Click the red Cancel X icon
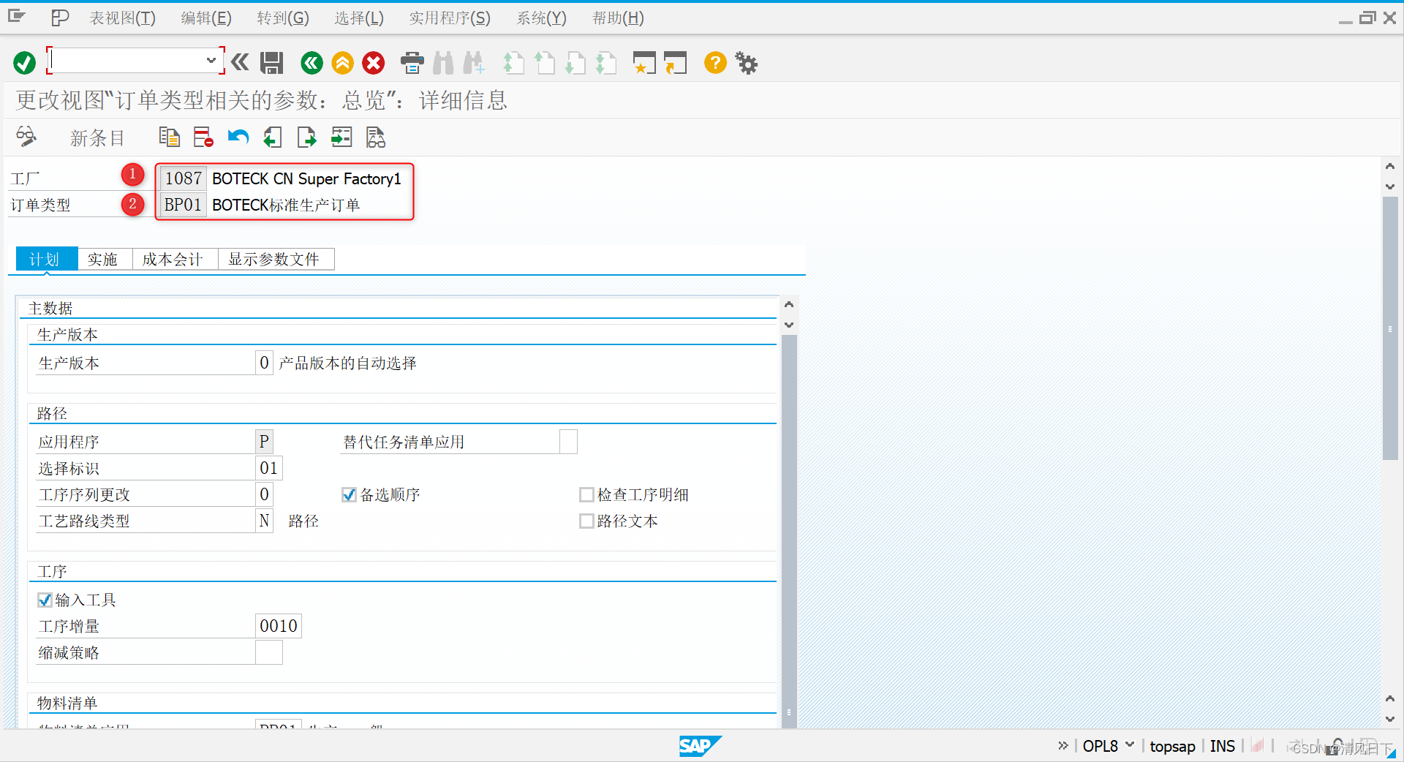The height and width of the screenshot is (762, 1404). pos(374,63)
